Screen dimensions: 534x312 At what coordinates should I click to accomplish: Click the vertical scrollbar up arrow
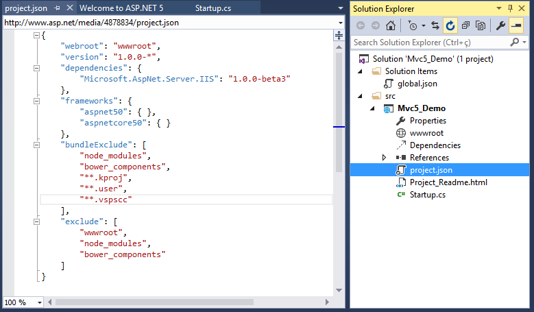click(339, 47)
